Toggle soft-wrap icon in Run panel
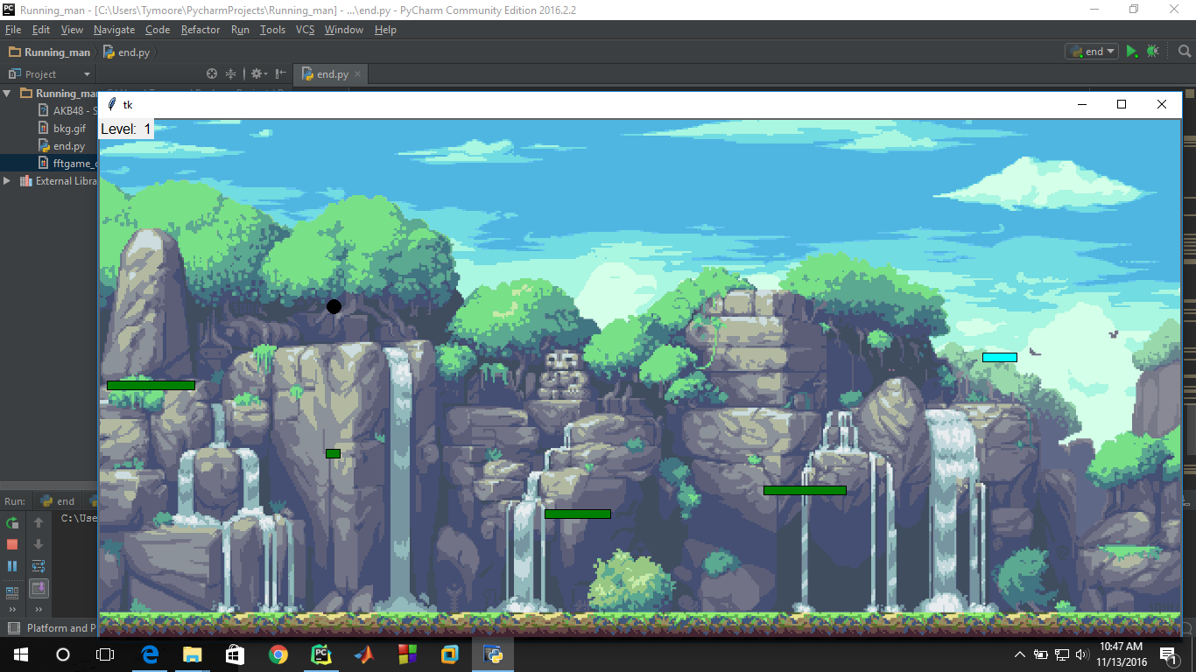Screen dimensions: 1196x672 click(39, 566)
